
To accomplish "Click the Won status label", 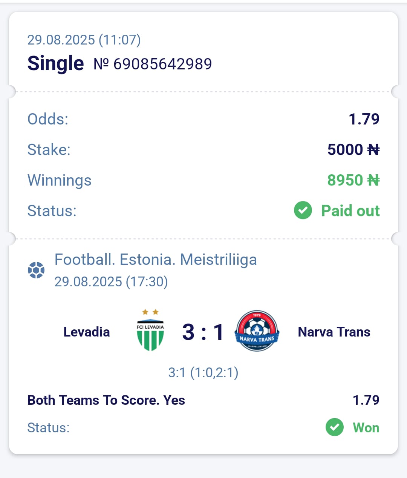I will (x=366, y=427).
